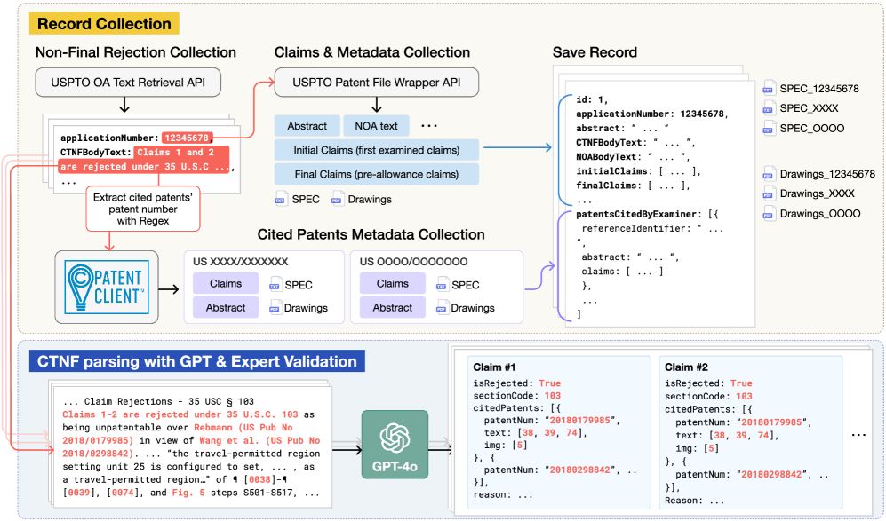Click USPTO OA Text Retrieval API box
The height and width of the screenshot is (521, 886).
pyautogui.click(x=128, y=83)
